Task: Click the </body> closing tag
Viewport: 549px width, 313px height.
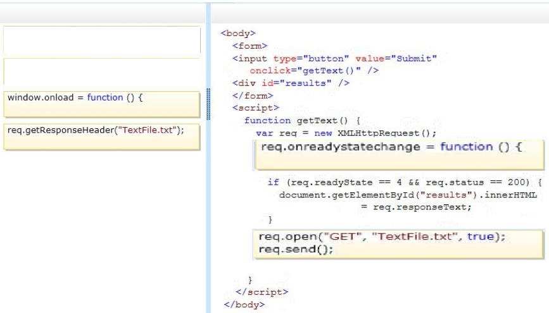Action: pos(244,305)
